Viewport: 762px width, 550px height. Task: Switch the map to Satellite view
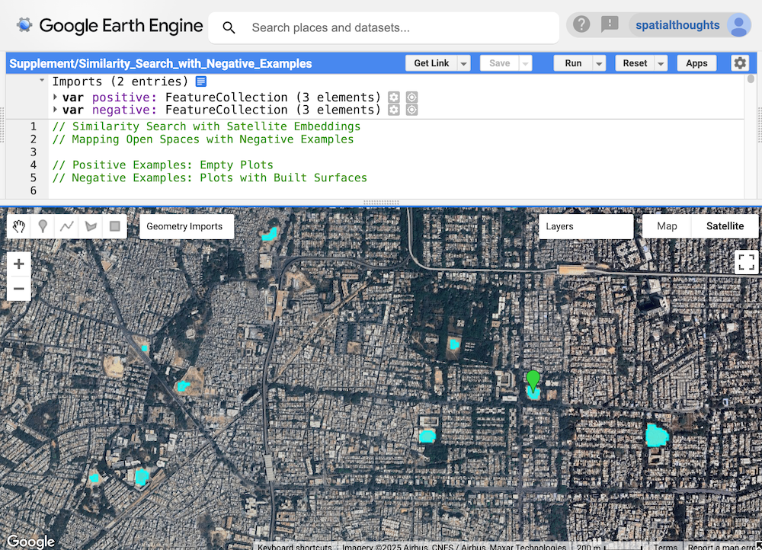click(725, 226)
